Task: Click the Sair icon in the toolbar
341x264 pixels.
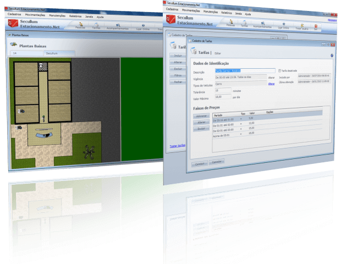Action: [x=316, y=26]
